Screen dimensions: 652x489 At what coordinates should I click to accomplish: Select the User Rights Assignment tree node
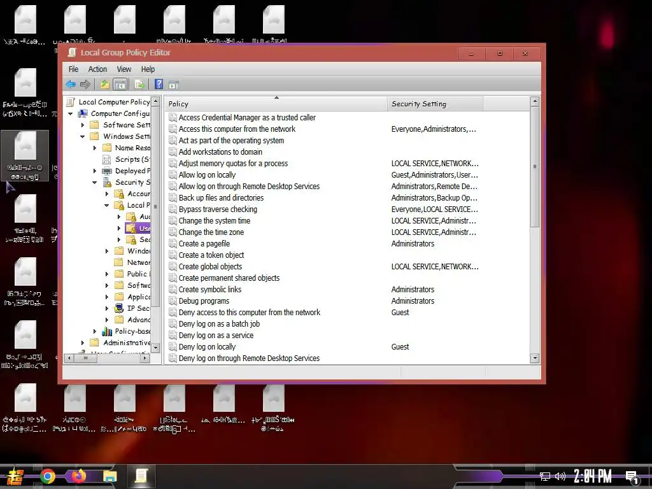pyautogui.click(x=138, y=229)
